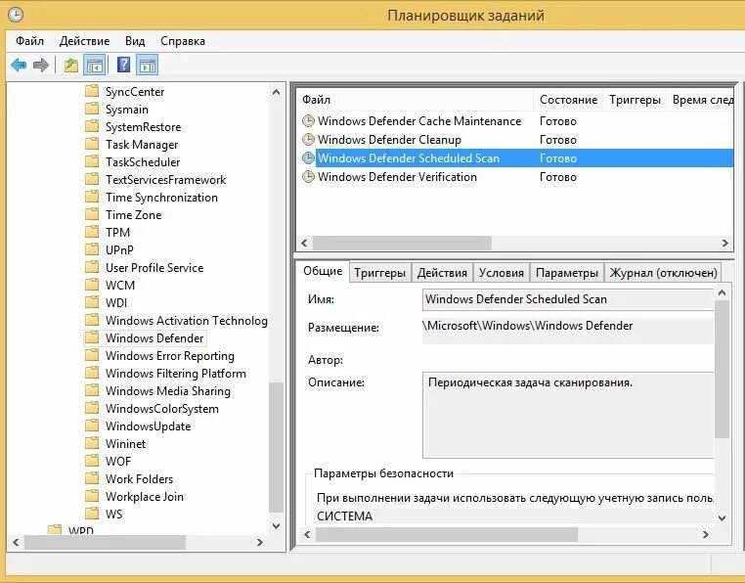This screenshot has height=583, width=745.
Task: Click the Up one level folder icon
Action: click(71, 65)
